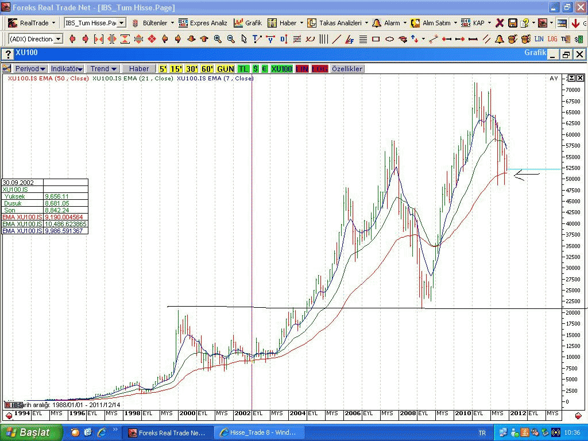Select the Fibonacci F tool
588x441 pixels.
(350, 39)
